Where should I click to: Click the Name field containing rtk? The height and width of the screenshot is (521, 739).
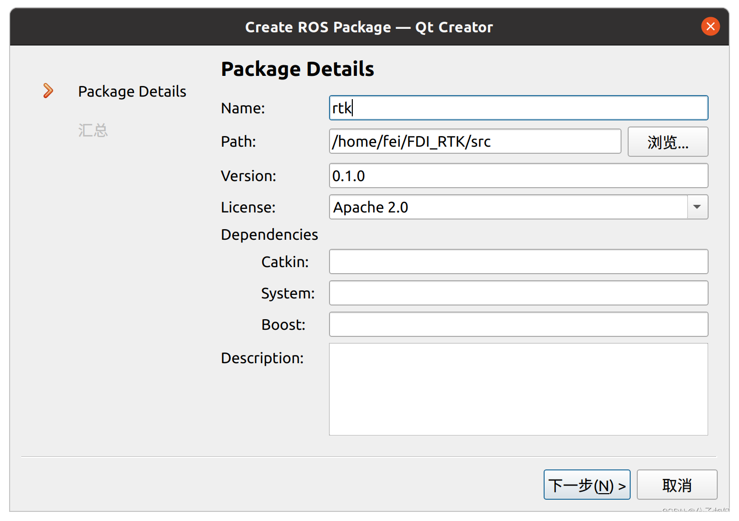(x=518, y=108)
